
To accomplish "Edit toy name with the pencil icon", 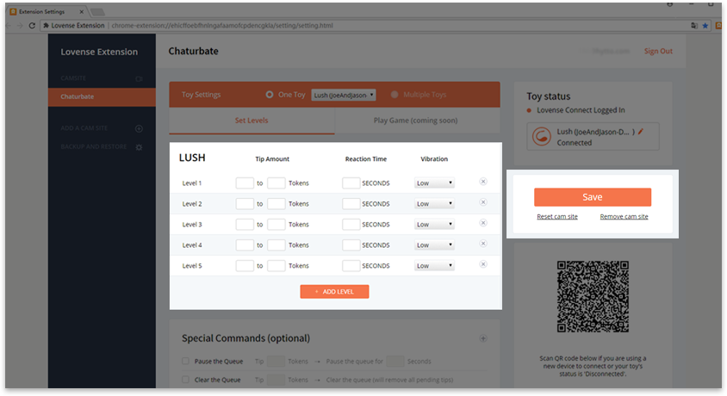I will pyautogui.click(x=641, y=132).
